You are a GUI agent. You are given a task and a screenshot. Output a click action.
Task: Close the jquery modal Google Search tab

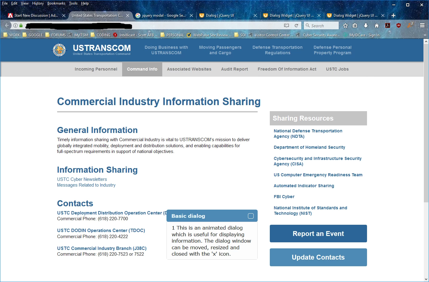[x=191, y=15]
